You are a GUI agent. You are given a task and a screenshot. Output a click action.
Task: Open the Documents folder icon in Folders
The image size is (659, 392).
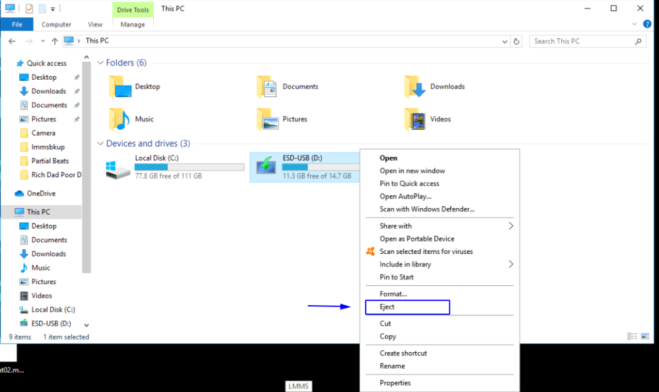pyautogui.click(x=267, y=87)
